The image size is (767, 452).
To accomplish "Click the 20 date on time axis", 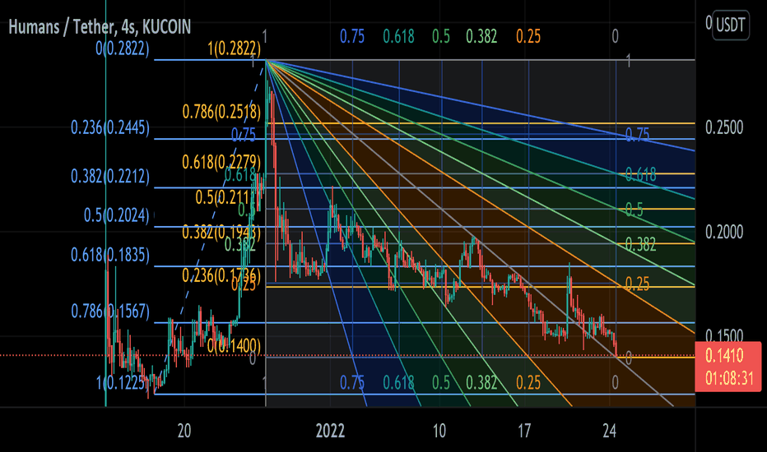I will 184,431.
